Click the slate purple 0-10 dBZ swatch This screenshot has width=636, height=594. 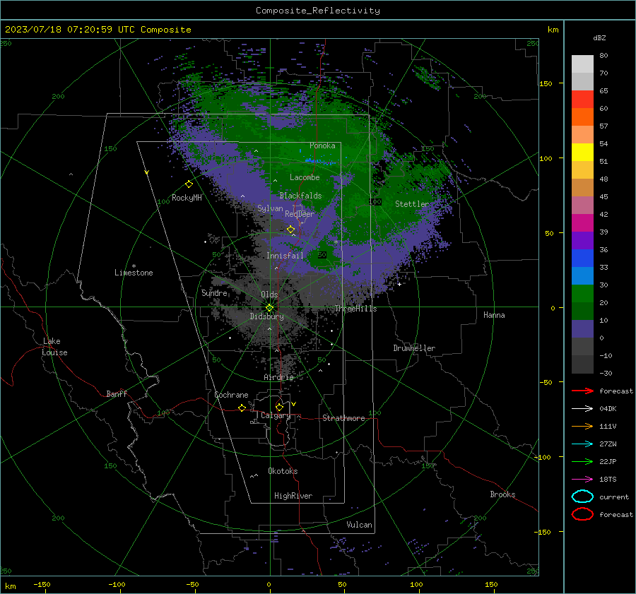582,328
